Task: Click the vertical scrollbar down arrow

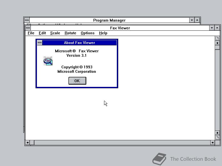Action: [217, 133]
